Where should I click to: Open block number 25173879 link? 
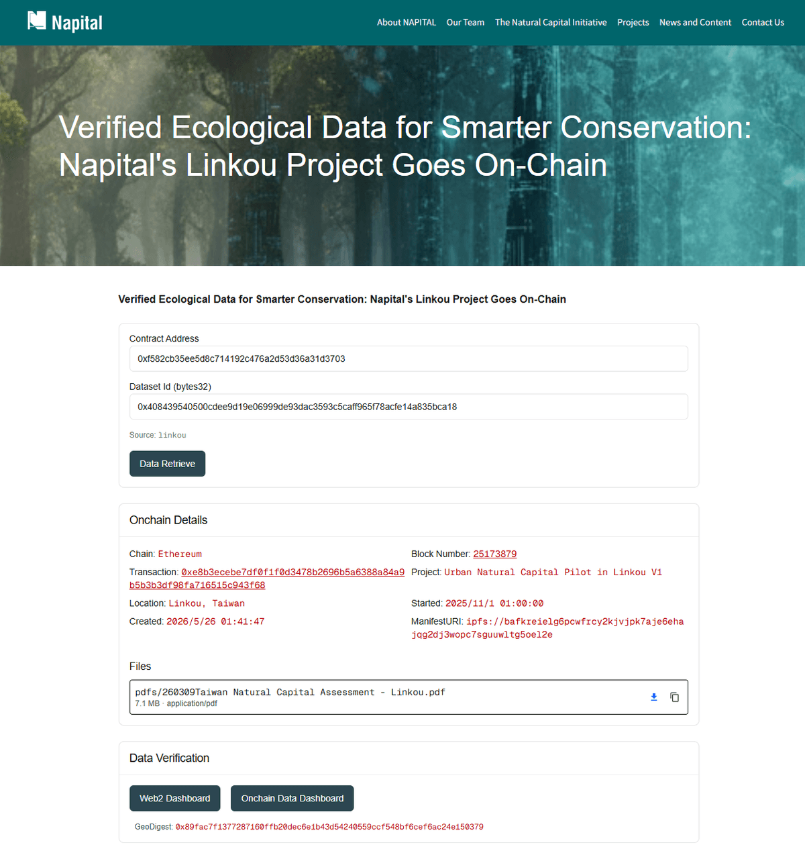[495, 554]
